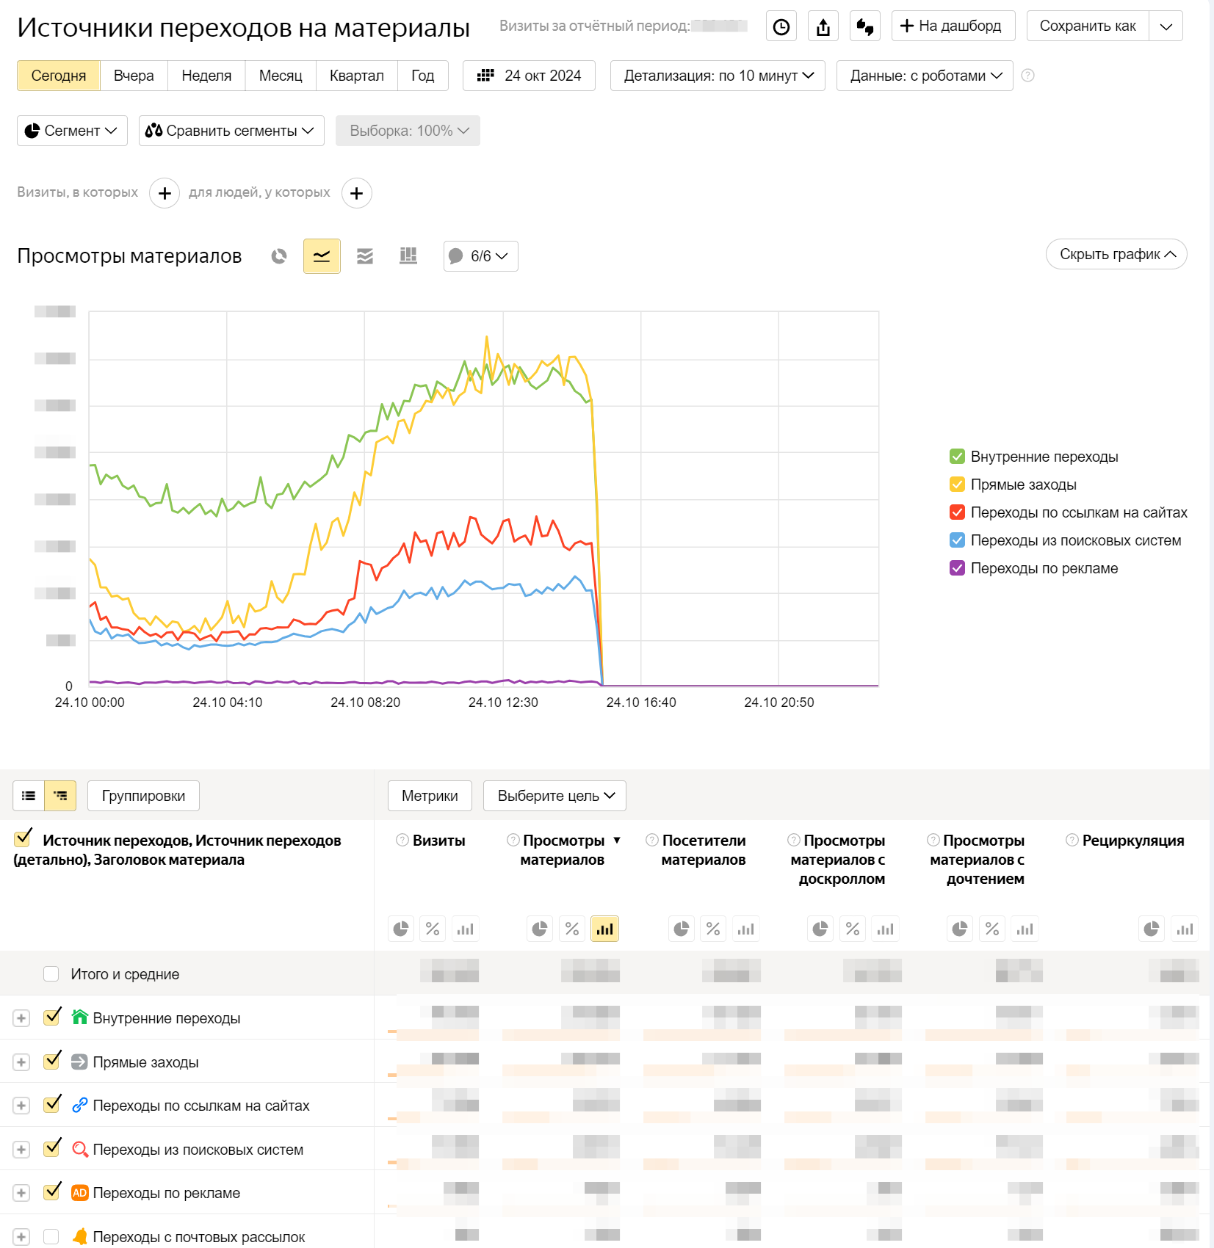Select the Месяц period tab
This screenshot has width=1214, height=1248.
pyautogui.click(x=281, y=76)
